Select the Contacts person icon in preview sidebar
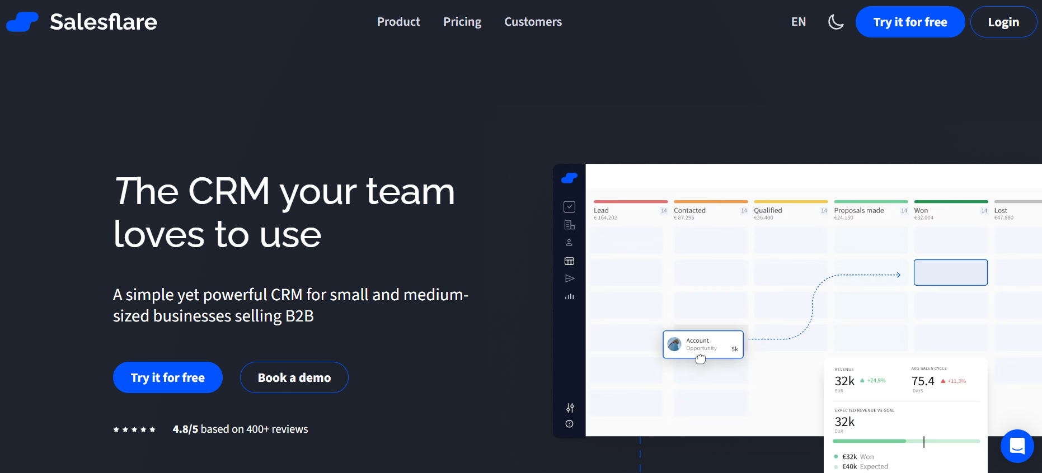 point(569,243)
